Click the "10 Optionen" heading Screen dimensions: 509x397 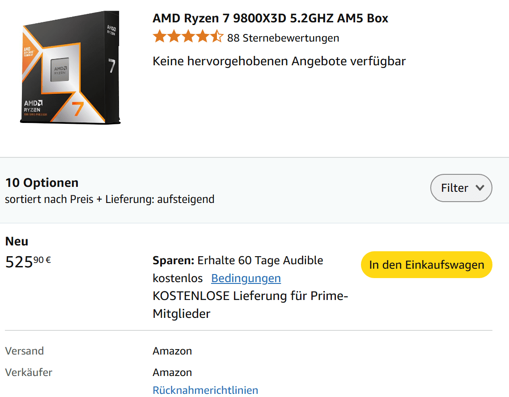(x=42, y=182)
